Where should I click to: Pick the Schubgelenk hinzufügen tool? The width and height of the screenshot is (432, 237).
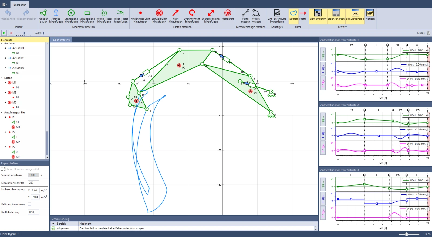coord(87,16)
